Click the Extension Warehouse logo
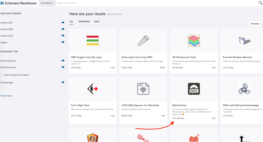 tap(19, 3)
